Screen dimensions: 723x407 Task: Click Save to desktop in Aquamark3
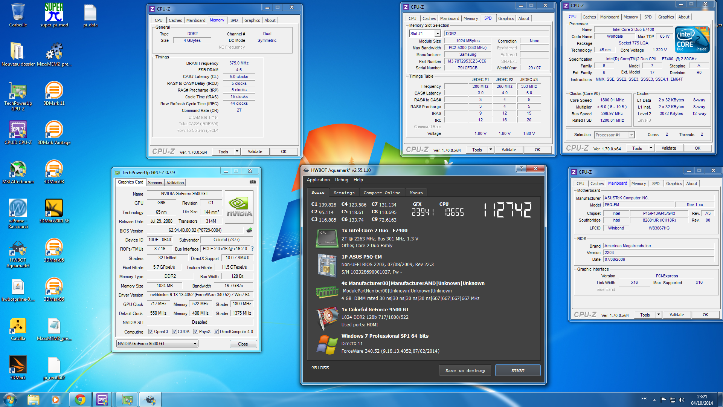pos(465,370)
